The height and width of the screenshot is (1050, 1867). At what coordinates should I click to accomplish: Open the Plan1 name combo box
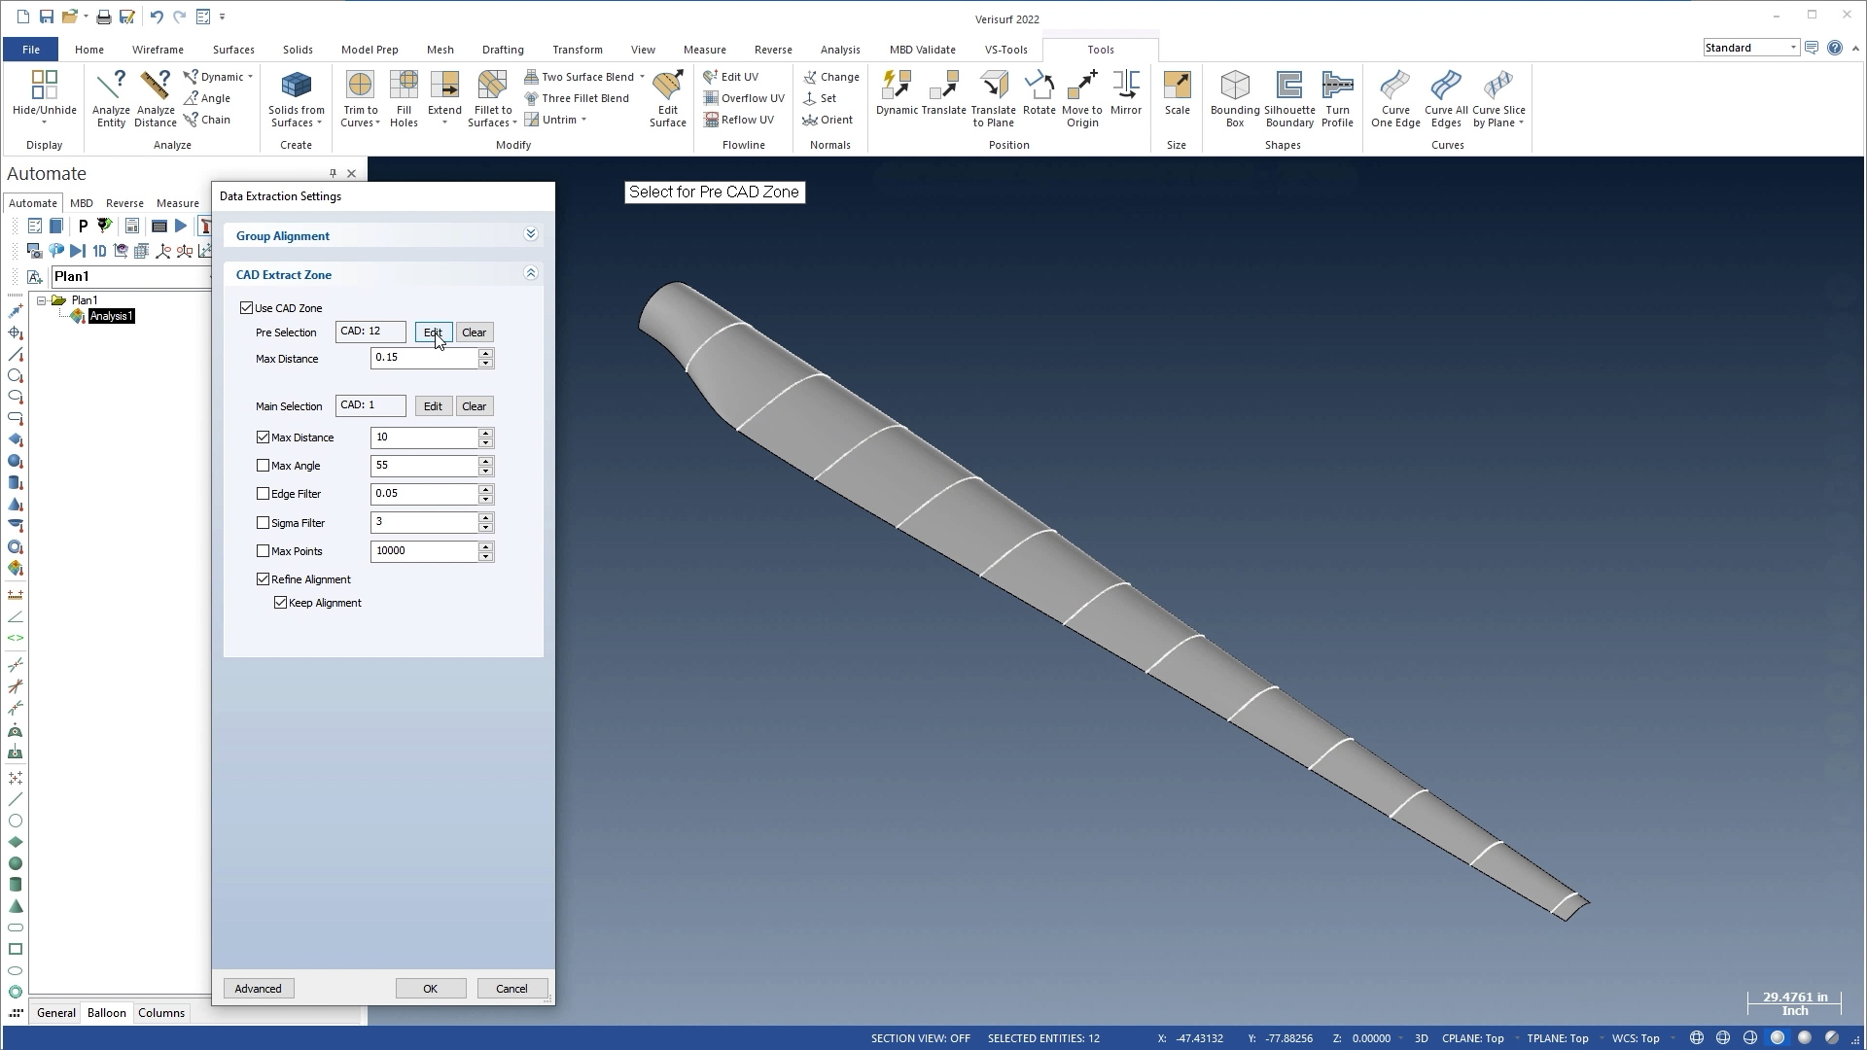click(x=130, y=277)
